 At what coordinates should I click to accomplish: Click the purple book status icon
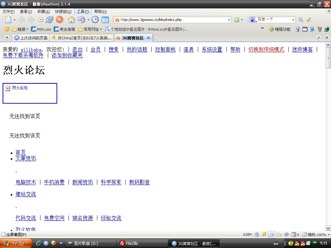coord(286,234)
